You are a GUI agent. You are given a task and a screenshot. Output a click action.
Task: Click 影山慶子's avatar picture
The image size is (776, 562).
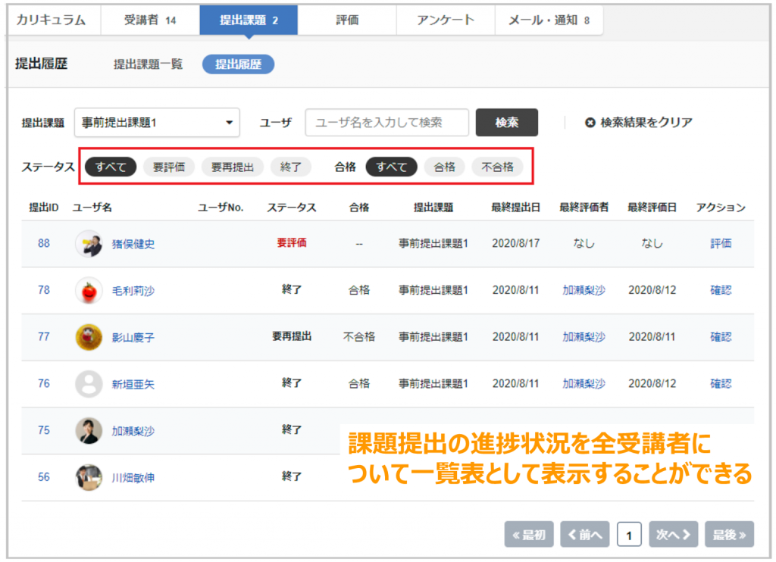(x=89, y=337)
